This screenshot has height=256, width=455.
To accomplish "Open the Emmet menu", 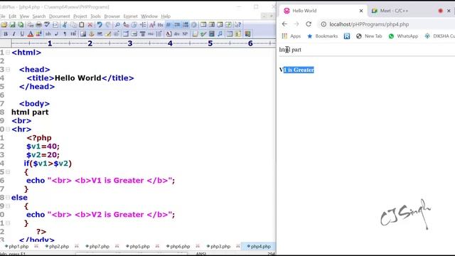I will pos(130,16).
